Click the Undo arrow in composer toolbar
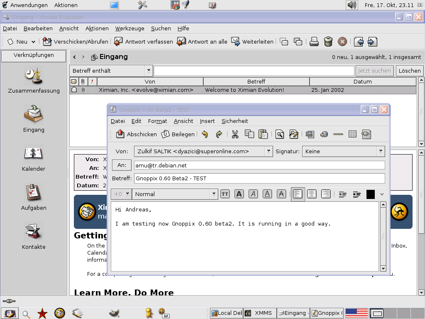Screen dimensions: 425x319 [x=205, y=134]
